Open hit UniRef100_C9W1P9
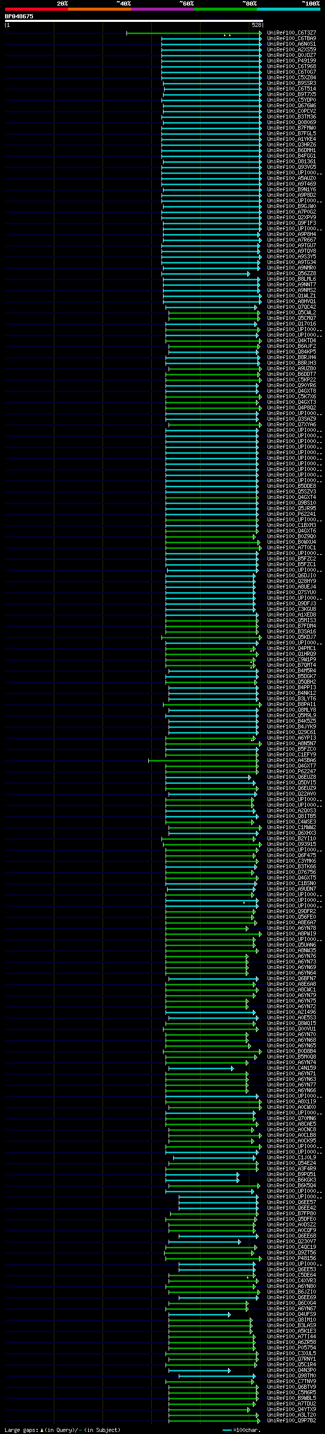The width and height of the screenshot is (325, 1434). click(291, 660)
